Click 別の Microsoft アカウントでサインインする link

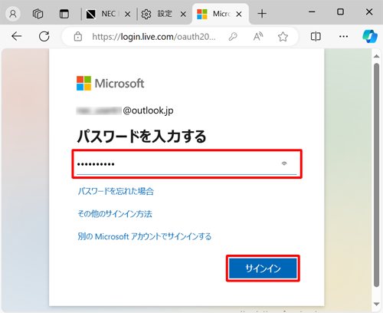click(145, 236)
